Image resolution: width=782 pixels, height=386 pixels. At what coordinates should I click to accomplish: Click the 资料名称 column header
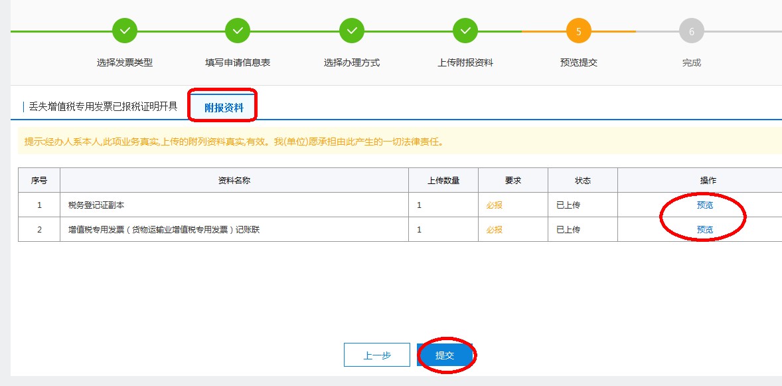click(234, 181)
